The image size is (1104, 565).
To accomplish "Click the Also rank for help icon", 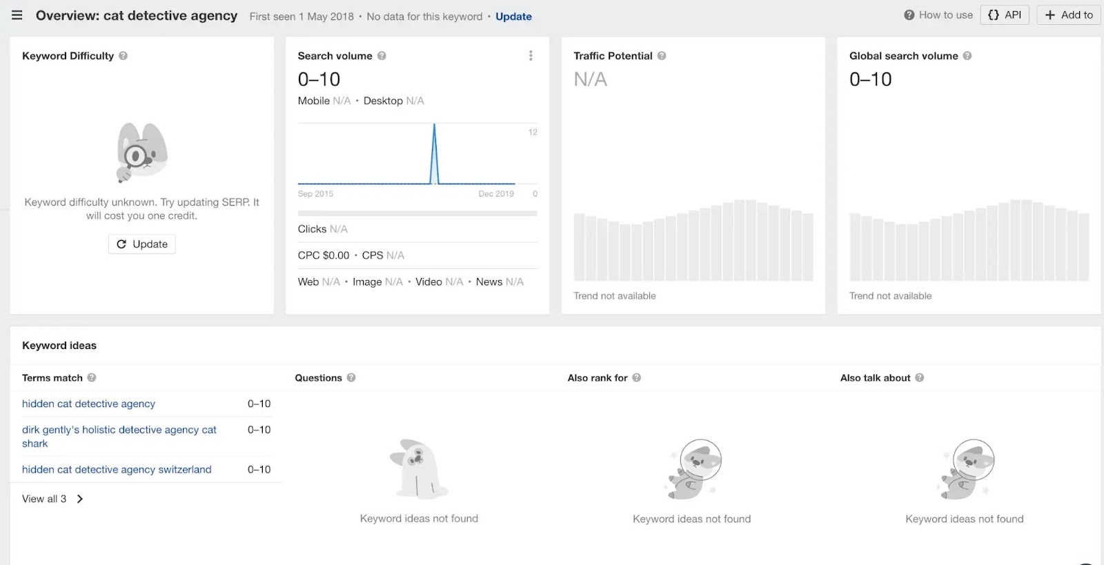I will 637,378.
